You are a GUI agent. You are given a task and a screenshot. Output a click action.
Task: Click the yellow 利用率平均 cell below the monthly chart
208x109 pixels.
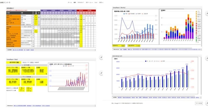(x=119, y=46)
